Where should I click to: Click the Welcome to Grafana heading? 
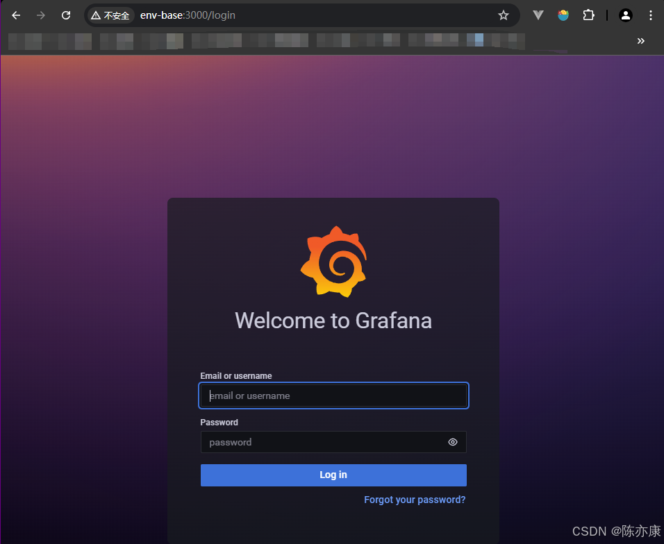coord(333,321)
